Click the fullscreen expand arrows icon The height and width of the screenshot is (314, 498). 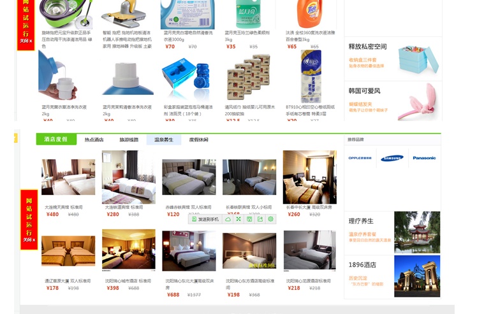click(x=238, y=219)
